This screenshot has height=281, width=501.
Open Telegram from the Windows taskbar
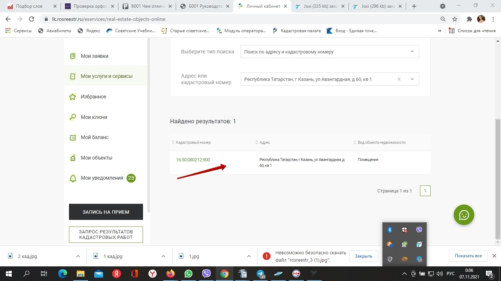click(x=260, y=274)
